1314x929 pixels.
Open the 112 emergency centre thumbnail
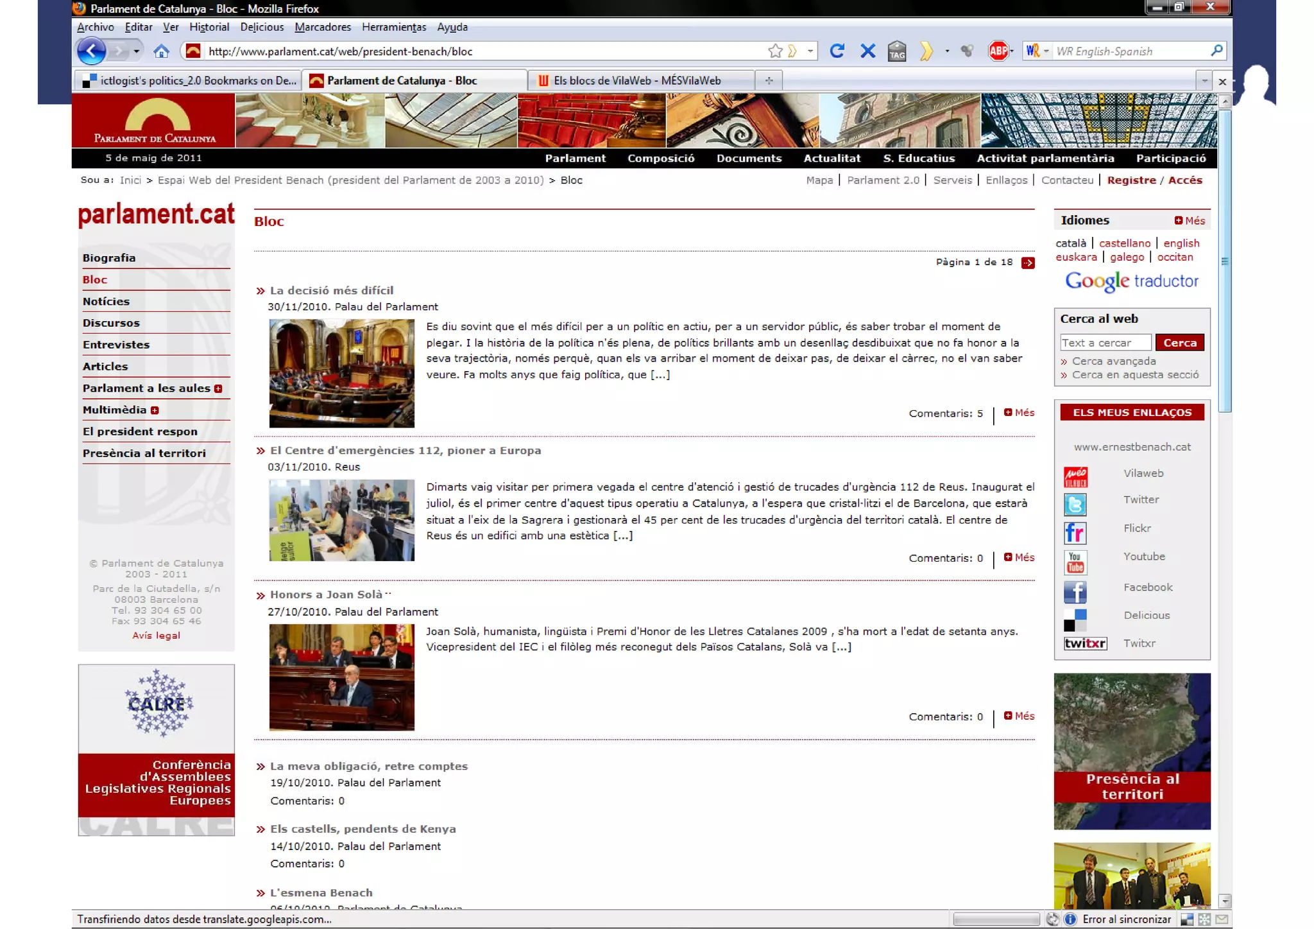pyautogui.click(x=341, y=521)
